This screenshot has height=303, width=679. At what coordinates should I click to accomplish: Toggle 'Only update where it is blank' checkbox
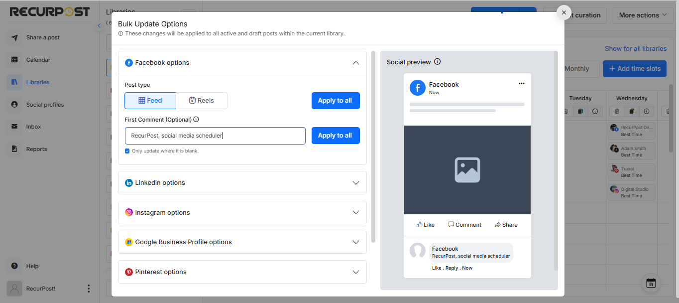(x=127, y=151)
